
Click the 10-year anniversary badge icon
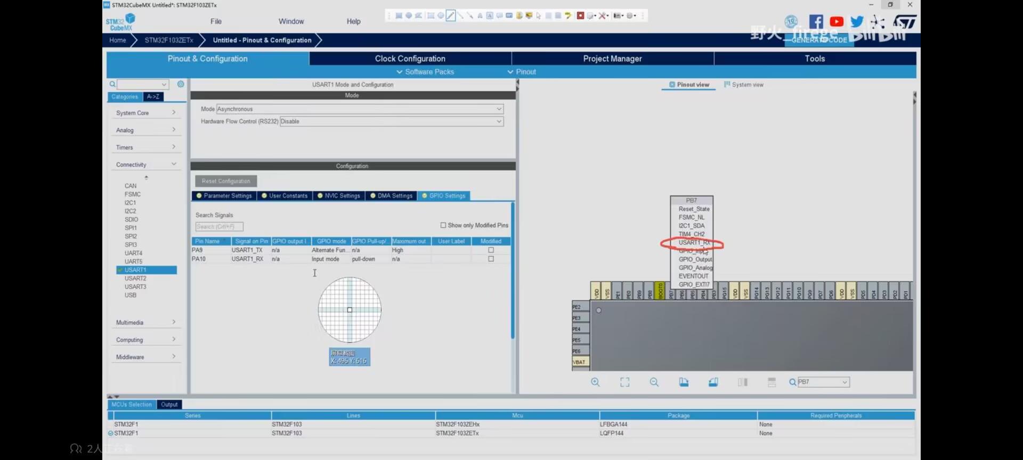pyautogui.click(x=791, y=22)
